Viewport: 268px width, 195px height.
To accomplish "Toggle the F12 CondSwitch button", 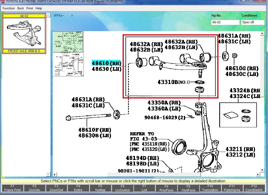I will coord(254,188).
